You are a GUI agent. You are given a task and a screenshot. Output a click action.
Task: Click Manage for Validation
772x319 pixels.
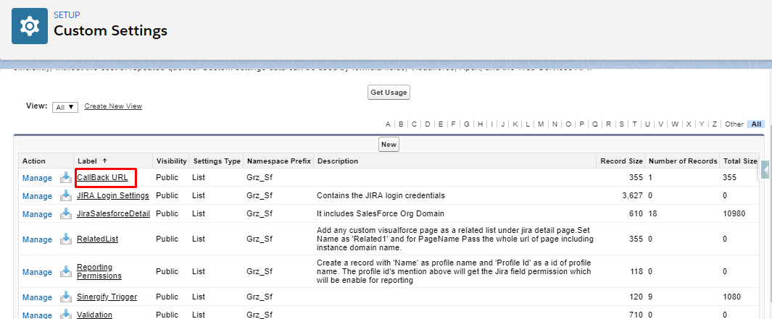37,315
